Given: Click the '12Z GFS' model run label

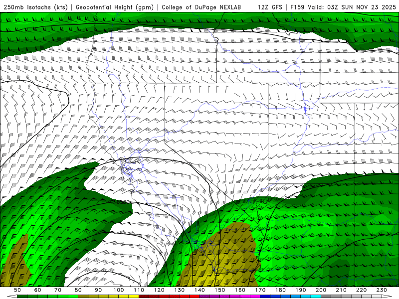Looking at the screenshot, I should (270, 7).
